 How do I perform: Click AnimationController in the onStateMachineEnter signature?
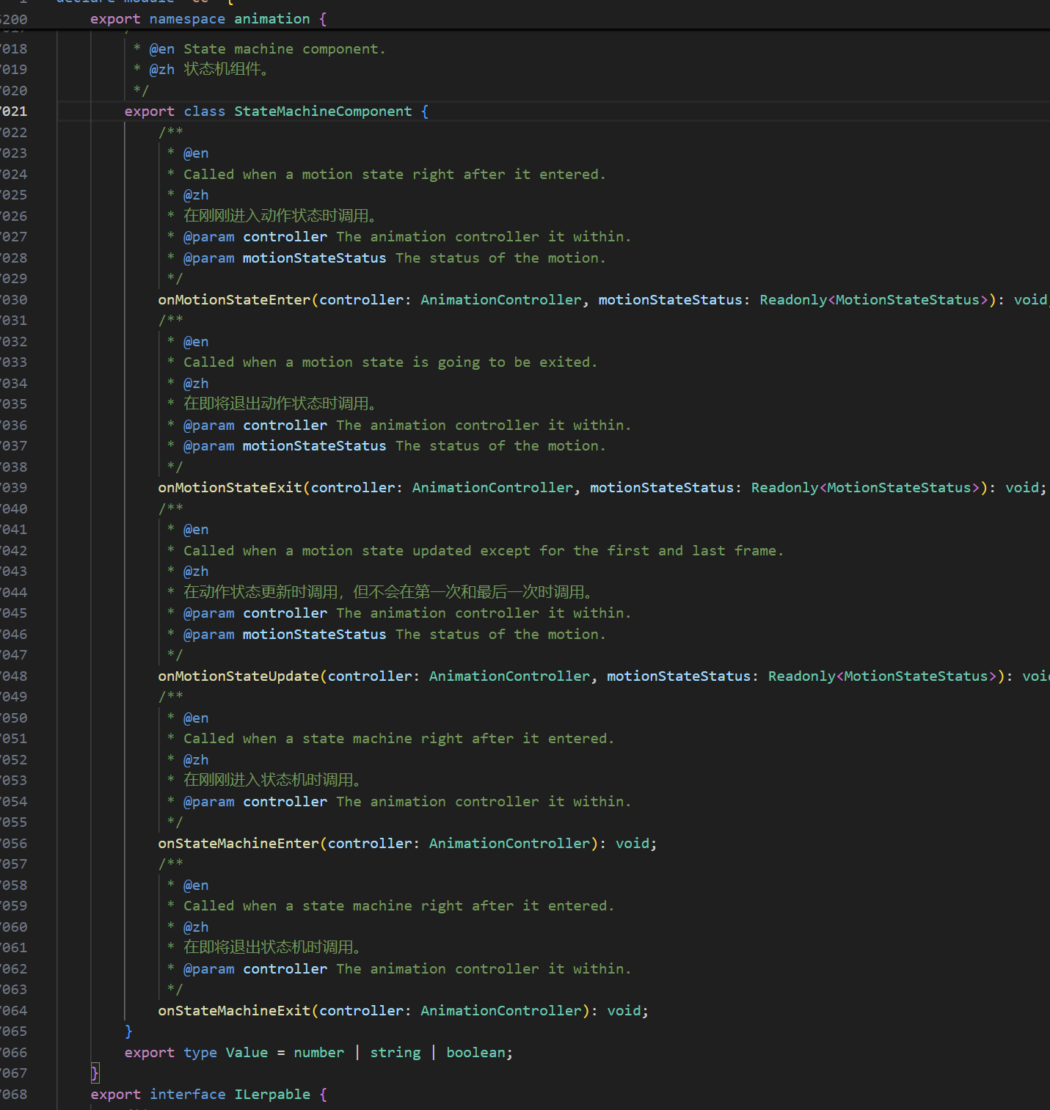click(510, 844)
